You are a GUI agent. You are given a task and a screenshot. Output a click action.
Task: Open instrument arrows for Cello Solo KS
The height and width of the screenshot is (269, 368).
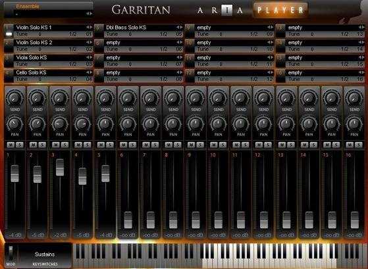89,72
